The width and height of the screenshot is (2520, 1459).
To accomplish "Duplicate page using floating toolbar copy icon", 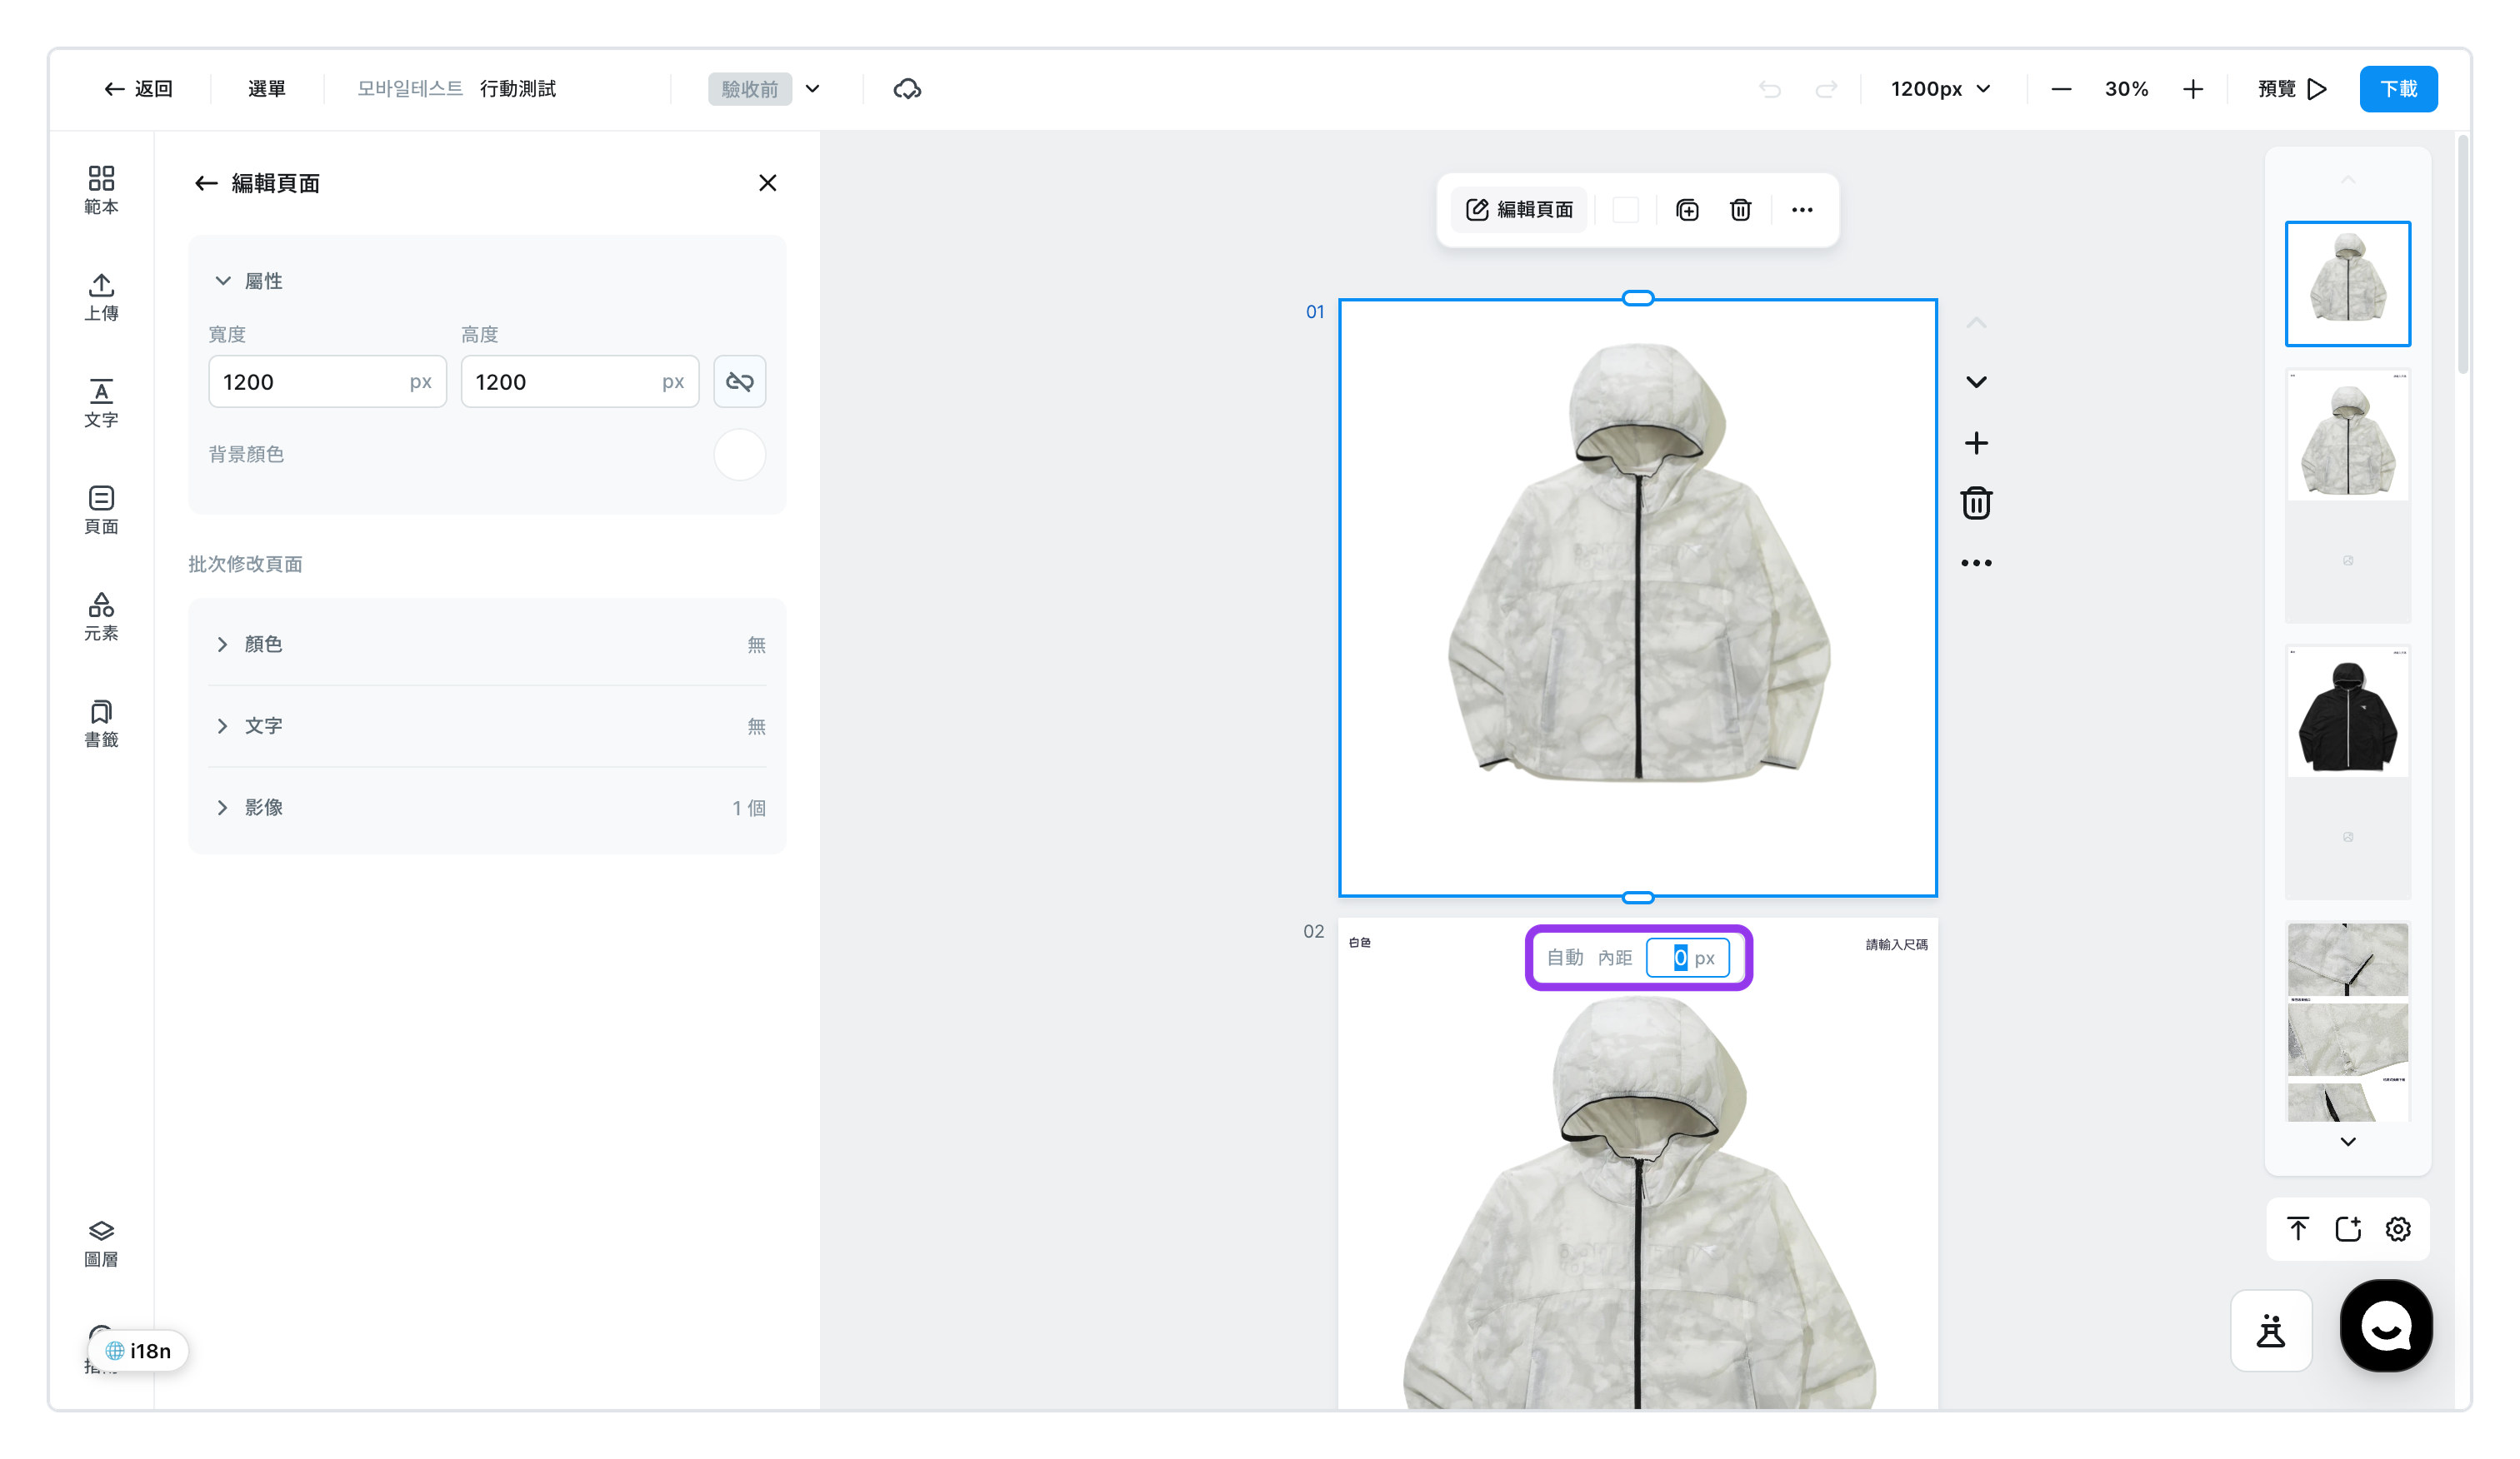I will pos(1687,210).
